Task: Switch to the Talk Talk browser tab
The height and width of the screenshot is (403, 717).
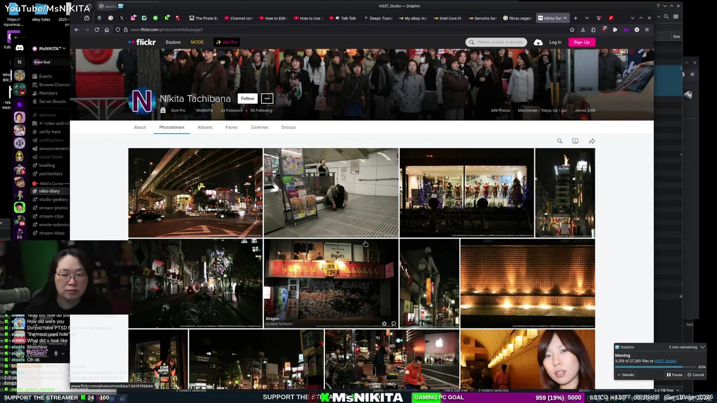Action: coord(345,18)
